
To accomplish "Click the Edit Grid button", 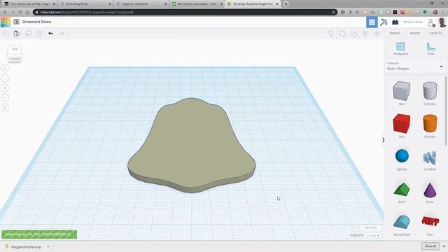I will click(370, 227).
